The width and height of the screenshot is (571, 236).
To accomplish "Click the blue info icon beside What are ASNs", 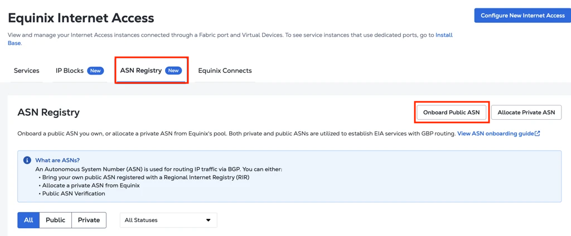I will coord(27,160).
